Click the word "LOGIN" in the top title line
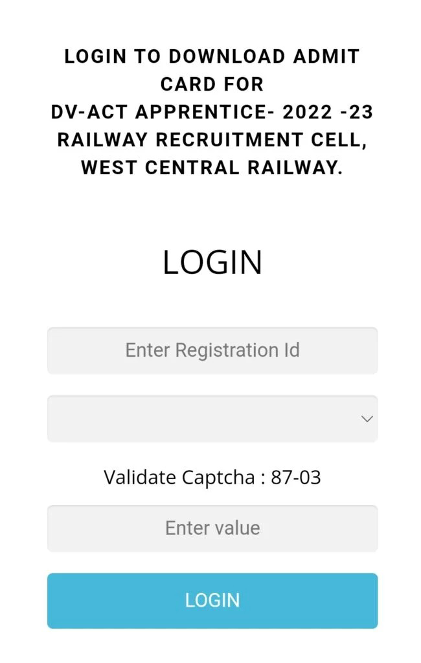The width and height of the screenshot is (421, 663). pyautogui.click(x=96, y=56)
